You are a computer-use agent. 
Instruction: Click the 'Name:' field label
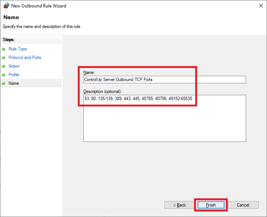pos(89,72)
